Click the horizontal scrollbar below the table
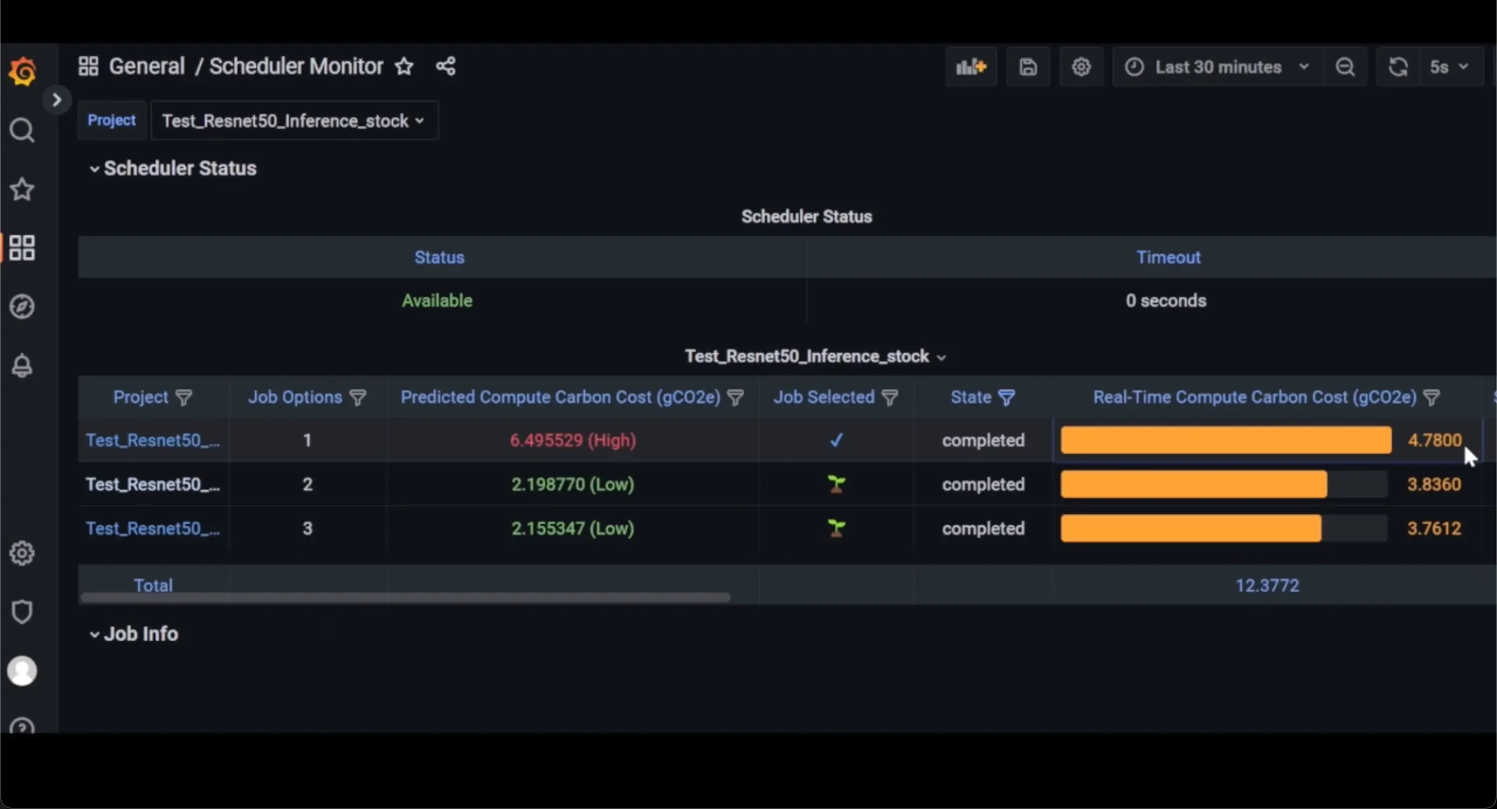This screenshot has height=809, width=1497. point(406,597)
